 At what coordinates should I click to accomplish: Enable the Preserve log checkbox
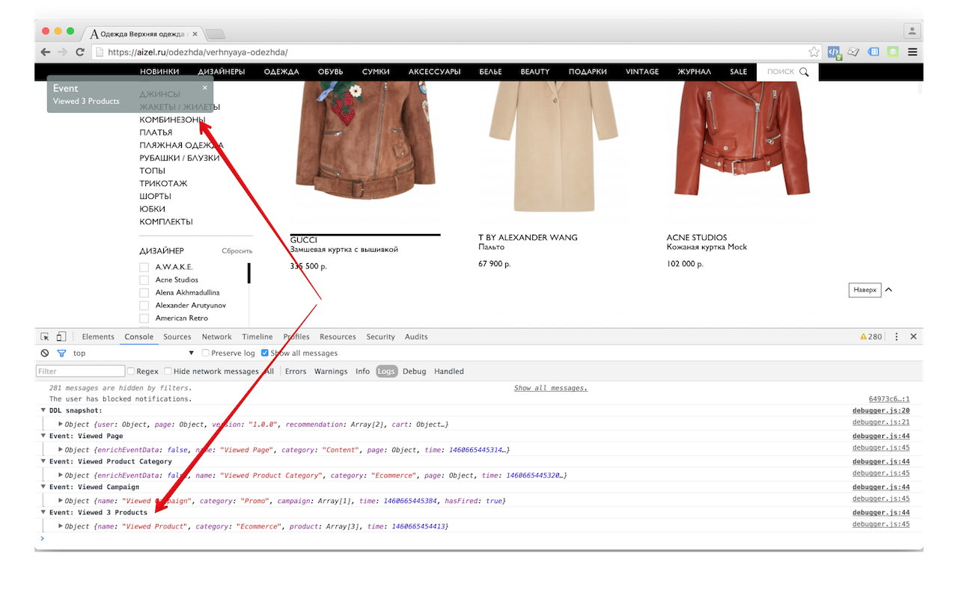click(x=206, y=353)
